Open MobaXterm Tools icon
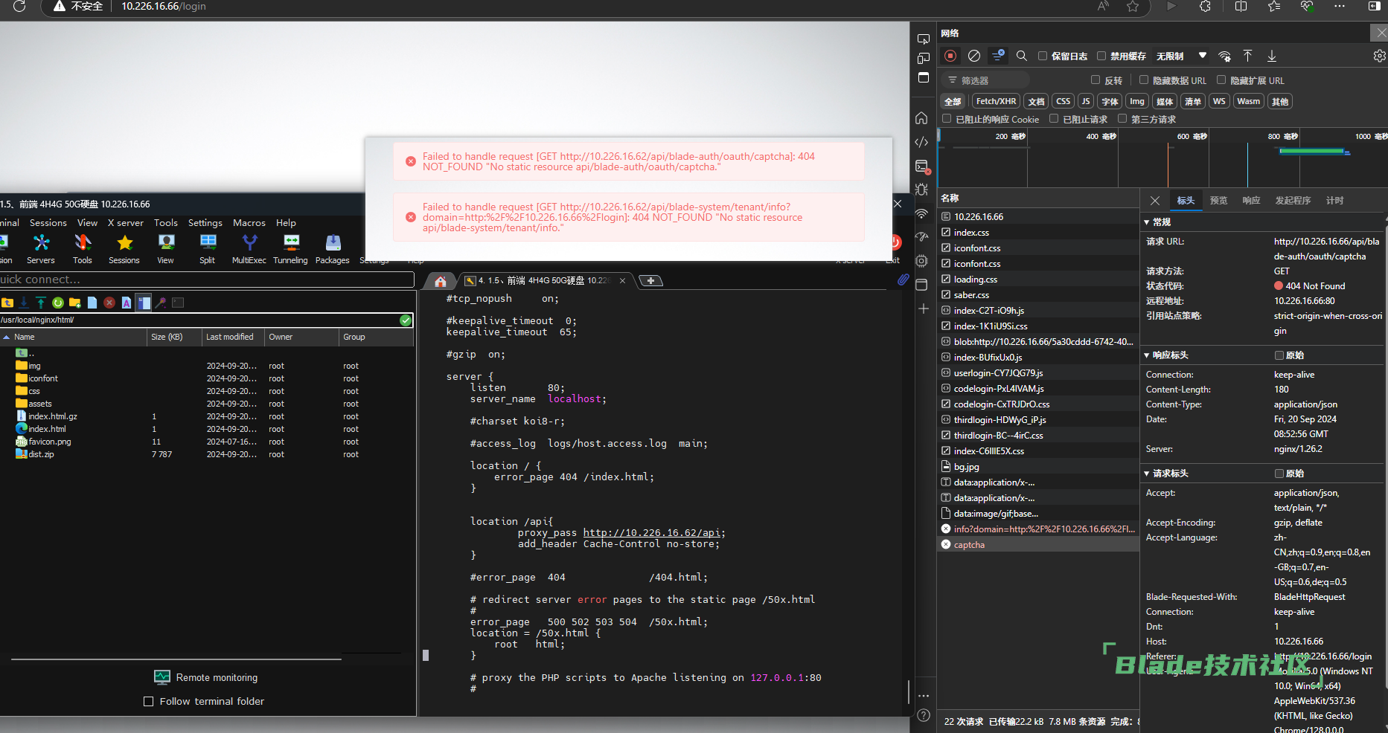The width and height of the screenshot is (1388, 733). point(83,249)
